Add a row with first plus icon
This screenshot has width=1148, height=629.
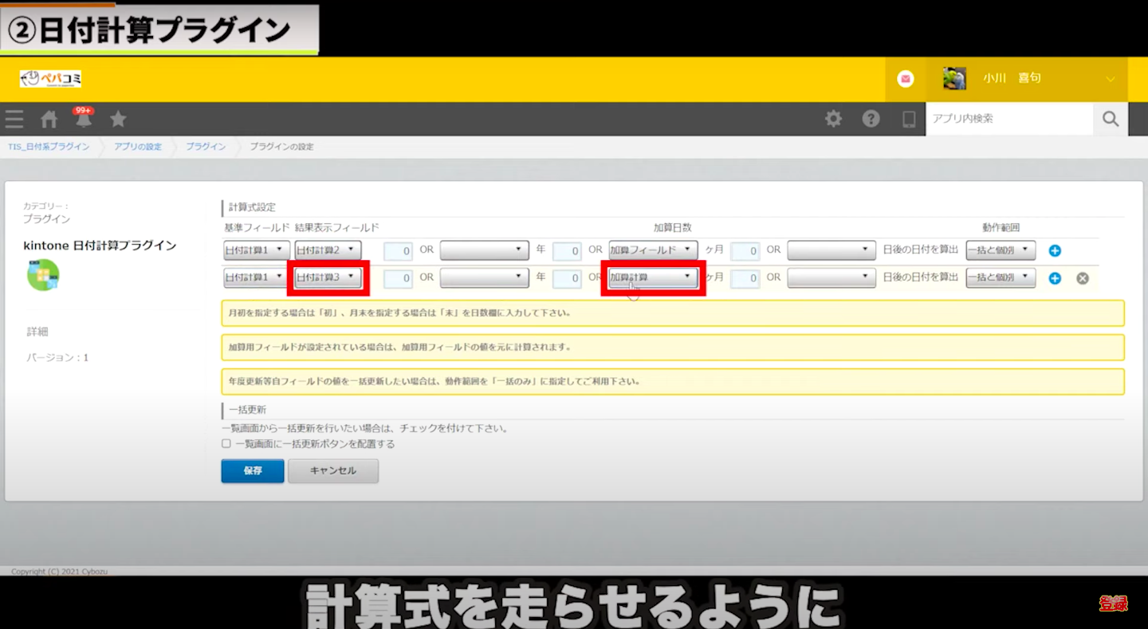coord(1055,250)
